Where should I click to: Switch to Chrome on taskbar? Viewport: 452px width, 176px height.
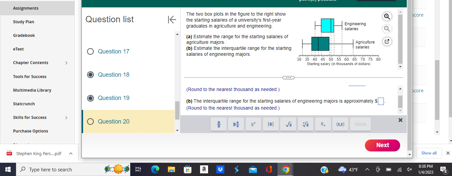point(285,170)
